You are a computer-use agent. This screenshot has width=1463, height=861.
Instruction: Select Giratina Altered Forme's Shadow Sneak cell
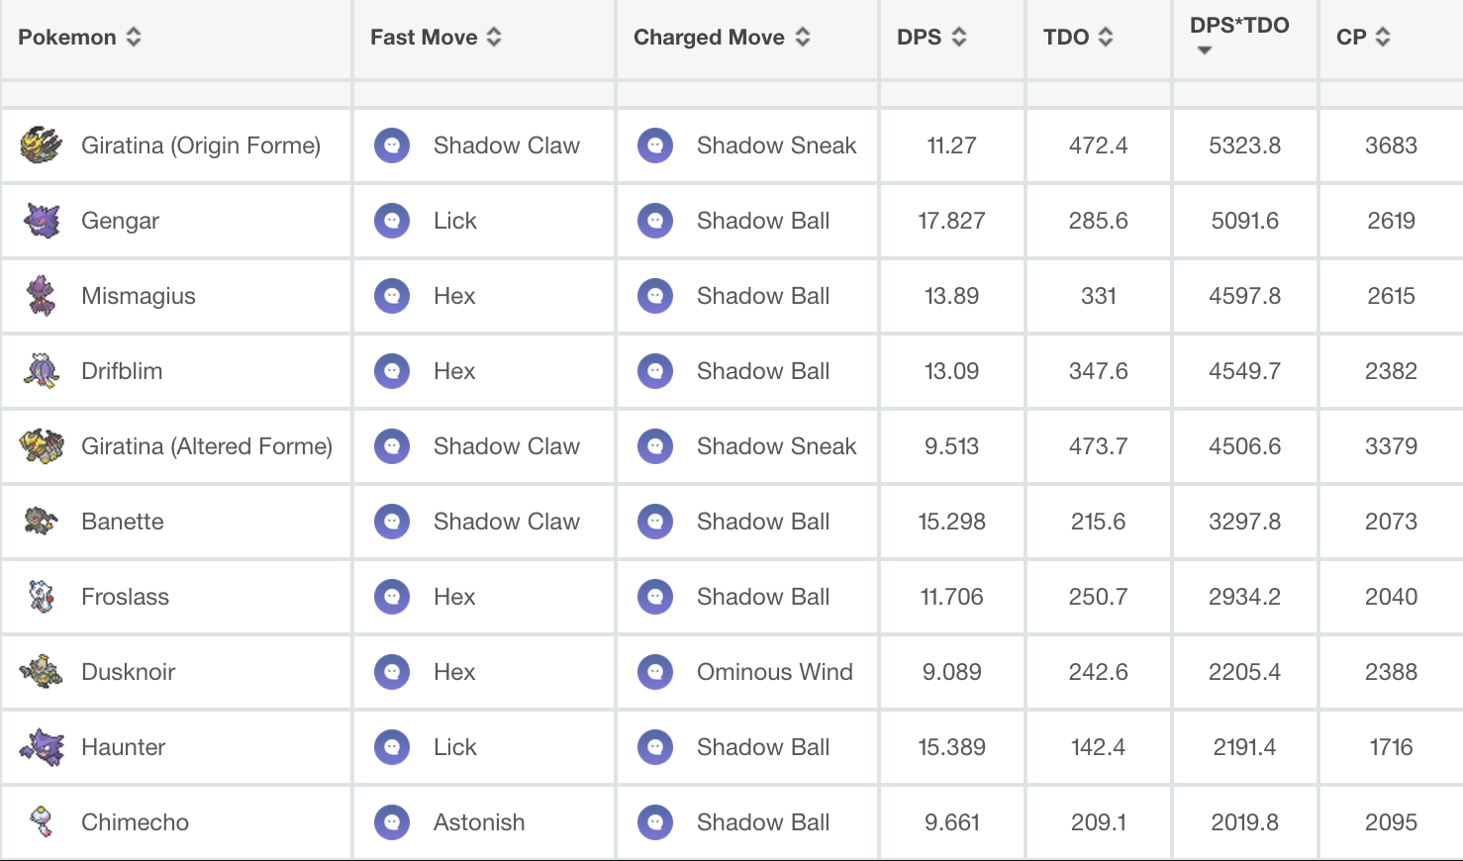point(776,446)
